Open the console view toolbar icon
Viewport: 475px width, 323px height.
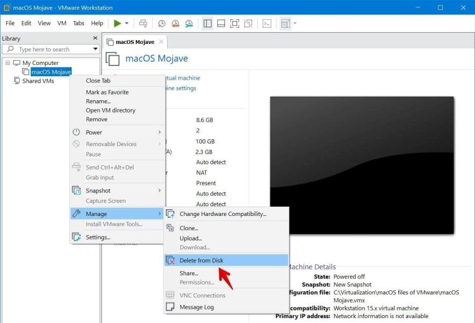[267, 24]
